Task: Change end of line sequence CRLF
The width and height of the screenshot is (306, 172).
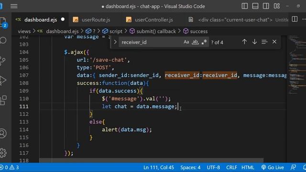Action: [x=231, y=167]
